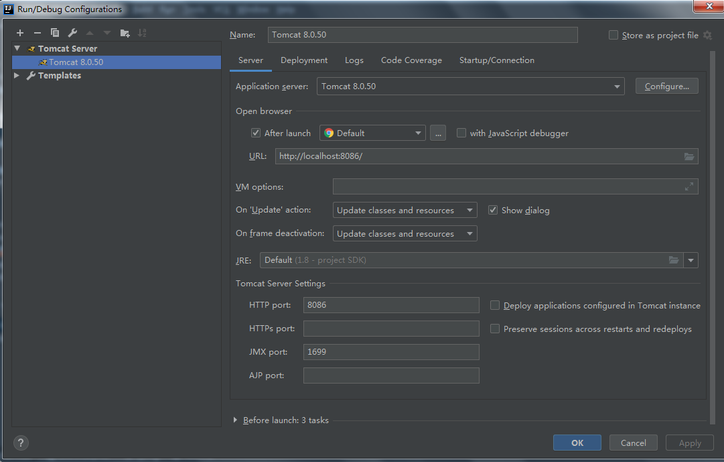The width and height of the screenshot is (724, 462).
Task: Click the VM options input field
Action: pos(515,186)
